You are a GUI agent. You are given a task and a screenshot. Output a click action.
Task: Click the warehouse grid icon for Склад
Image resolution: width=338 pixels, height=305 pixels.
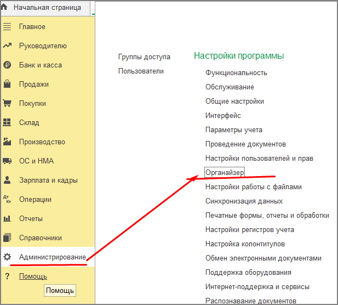tap(7, 122)
